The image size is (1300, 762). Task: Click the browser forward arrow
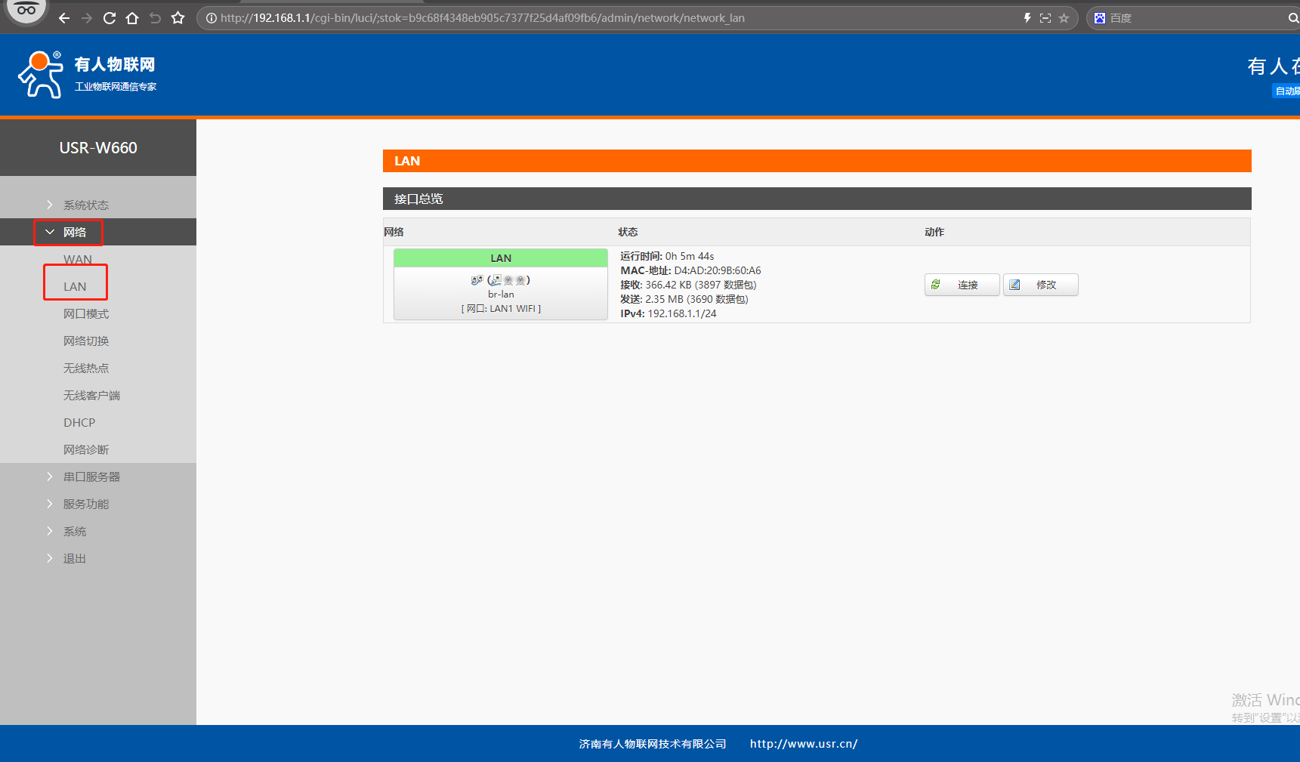87,18
